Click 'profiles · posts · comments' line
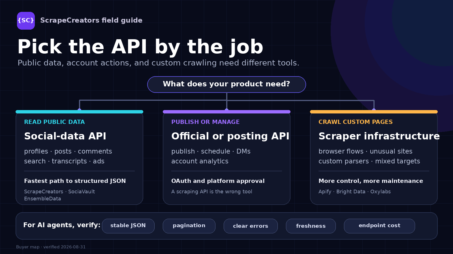Viewport: 453px width, 254px height. click(x=68, y=152)
